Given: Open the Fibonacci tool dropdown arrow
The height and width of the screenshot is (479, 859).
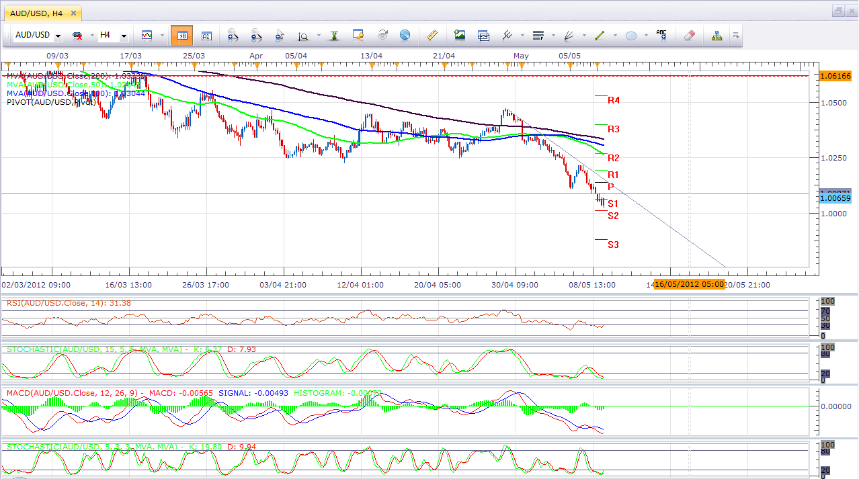Looking at the screenshot, I should click(x=553, y=36).
